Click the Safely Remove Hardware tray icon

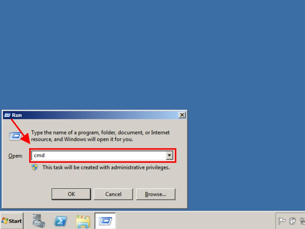coord(292,221)
